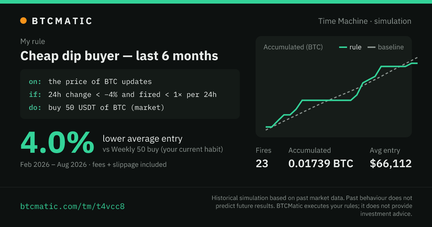This screenshot has height=227, width=432.
Task: Click the 4.0% result figure
Action: (57, 143)
